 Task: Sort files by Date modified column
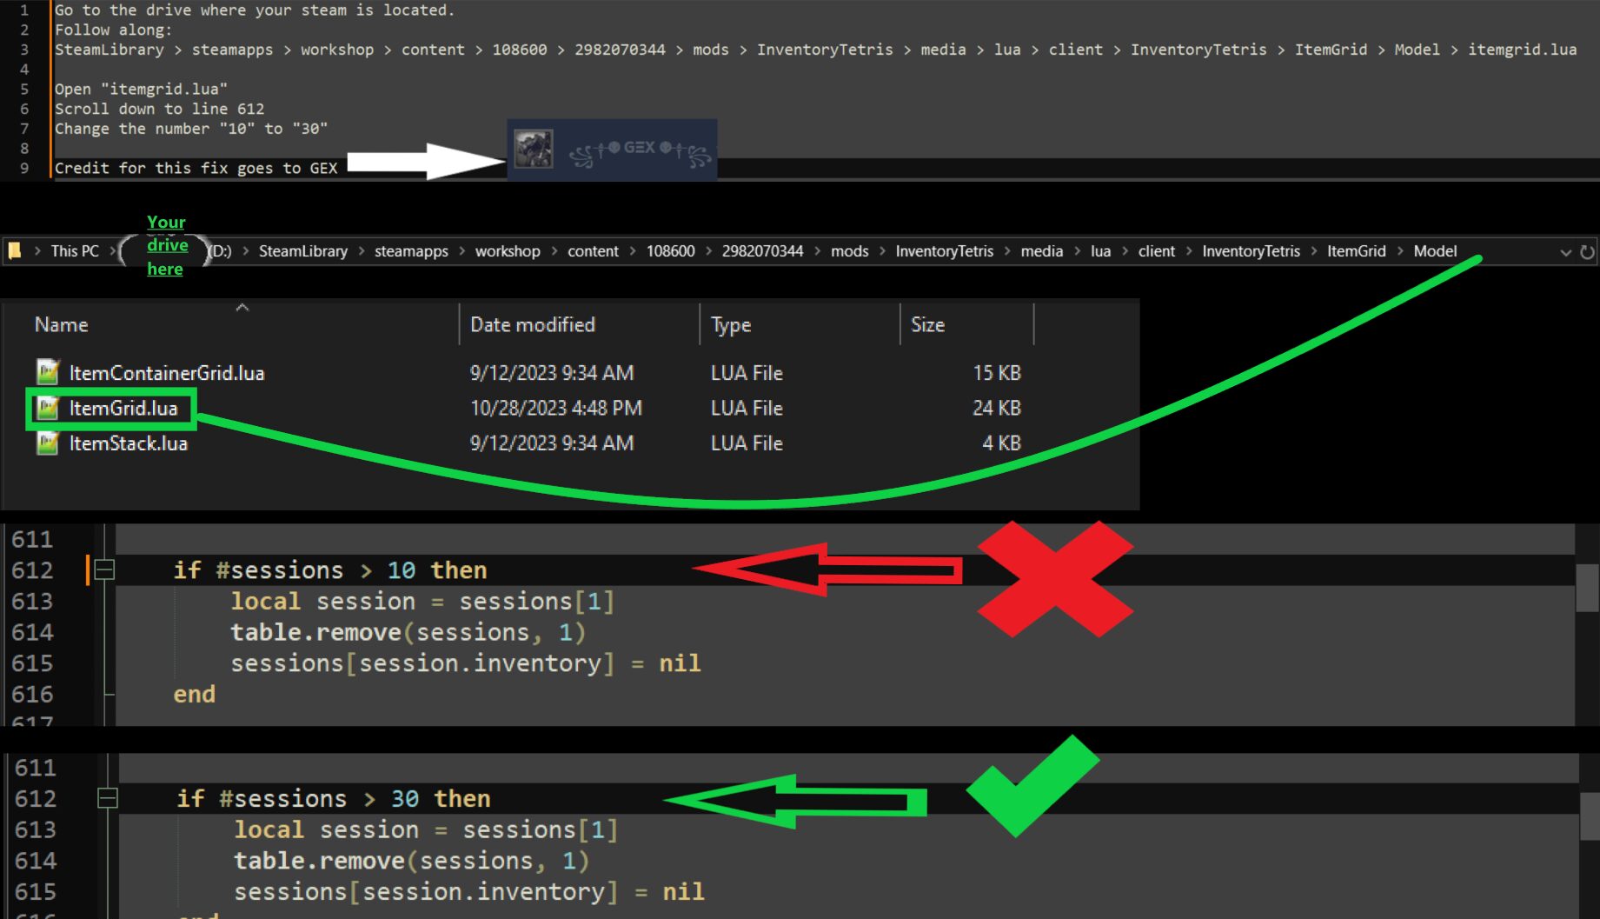533,324
